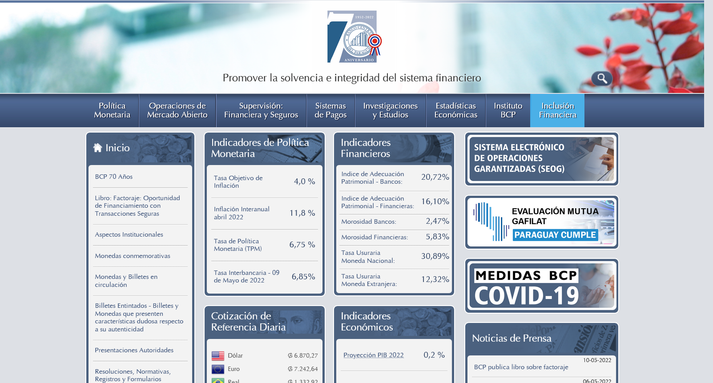Read news 'BCP publica libro sobre factoraje'
The height and width of the screenshot is (383, 713).
(521, 367)
